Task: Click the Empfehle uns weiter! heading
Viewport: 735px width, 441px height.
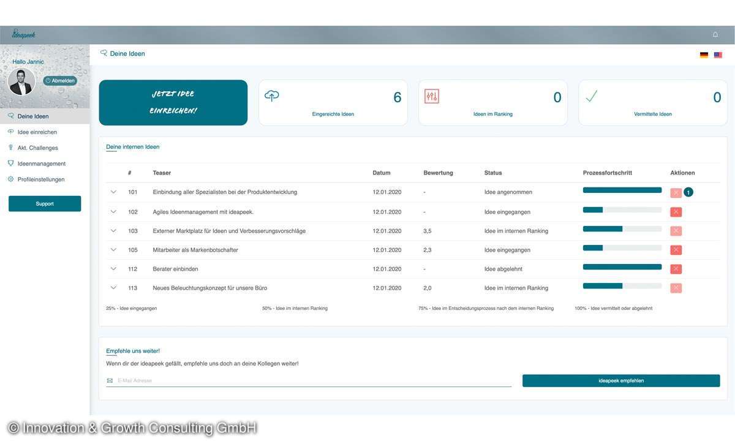Action: click(133, 351)
